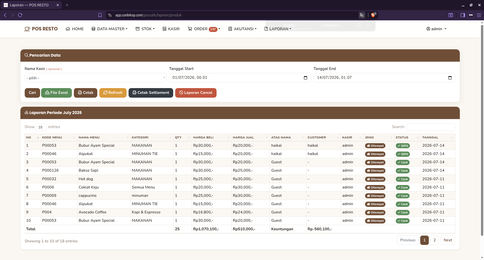Click the Next pagination button
The image size is (484, 260).
448,240
